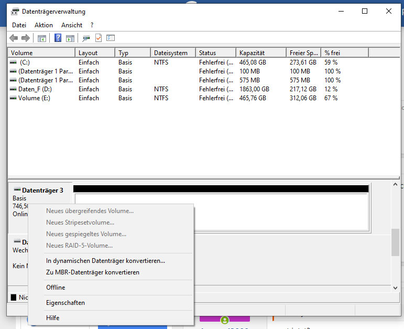404x329 pixels.
Task: Click the 312,06 GB free space cell
Action: 303,98
